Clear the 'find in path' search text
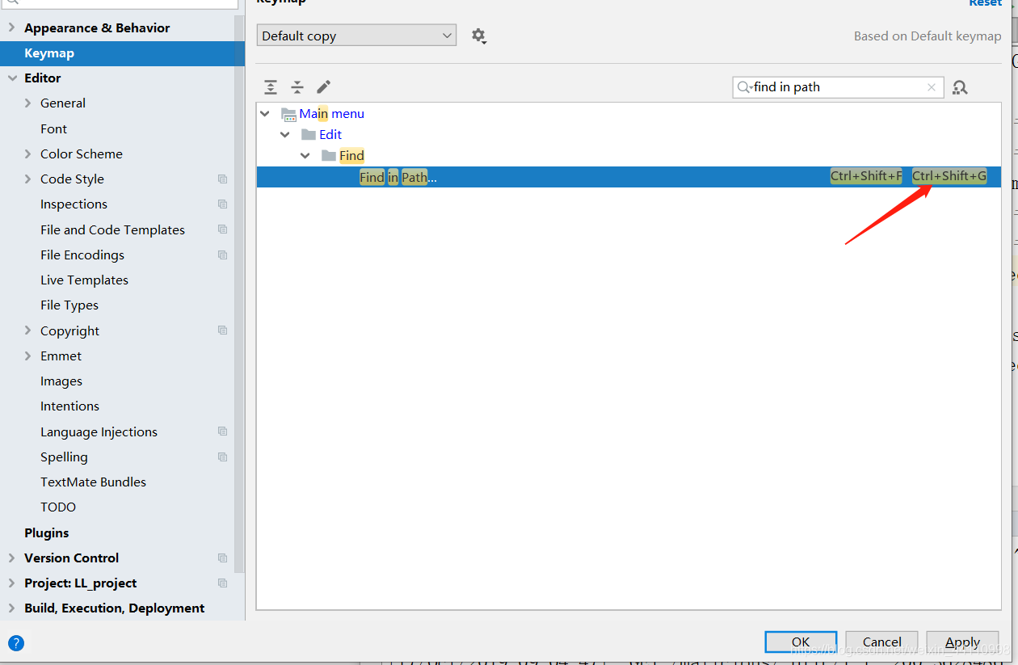The width and height of the screenshot is (1018, 665). [932, 86]
